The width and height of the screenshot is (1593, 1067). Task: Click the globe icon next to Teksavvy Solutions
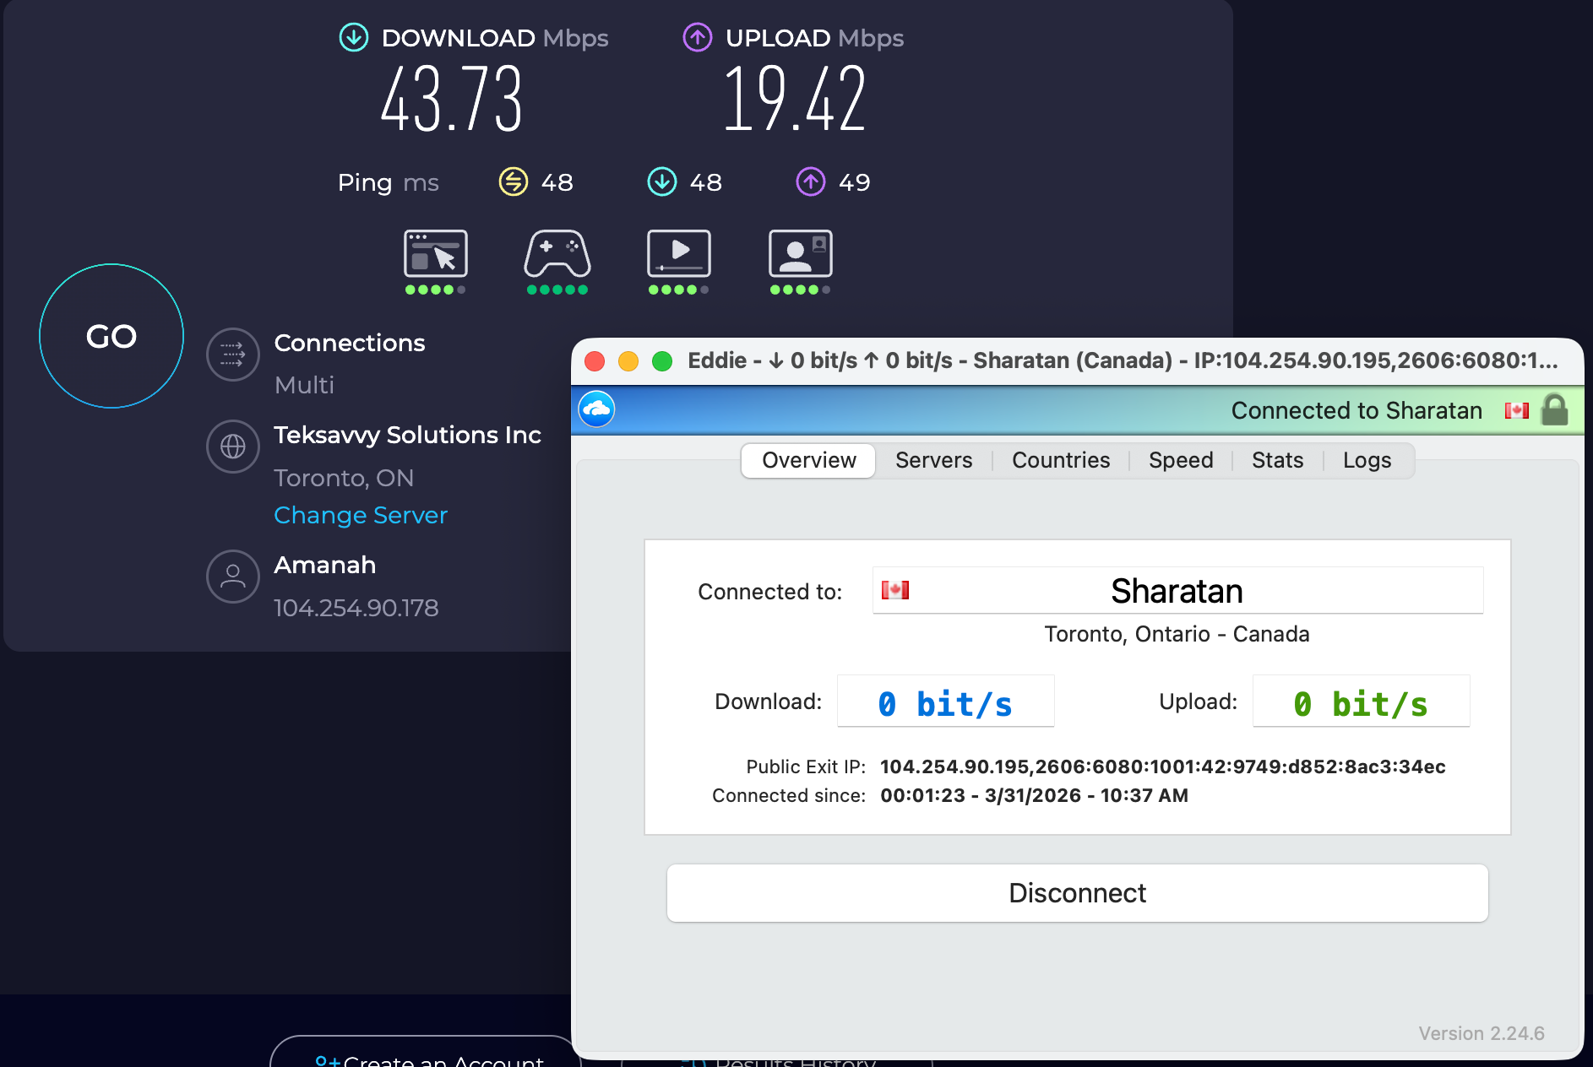tap(232, 447)
